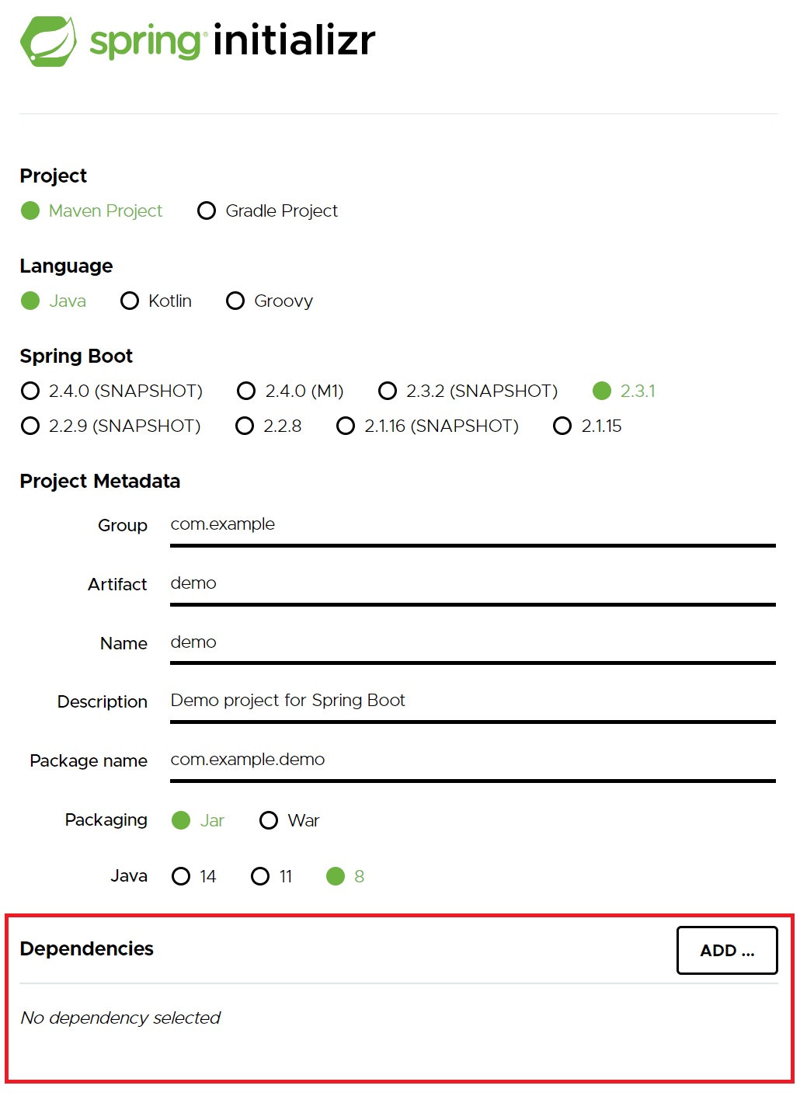Pick Spring Boot 2.4.0 (M1)
Viewport: 807px width, 1096px height.
tap(290, 391)
